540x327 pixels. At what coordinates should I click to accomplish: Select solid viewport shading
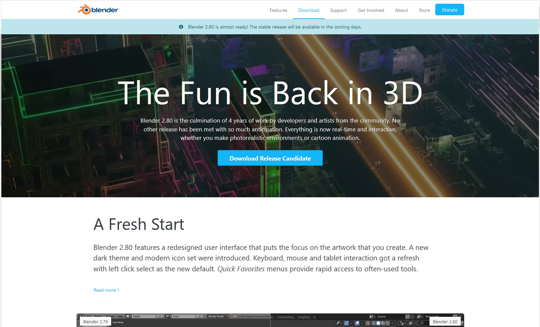[x=378, y=323]
